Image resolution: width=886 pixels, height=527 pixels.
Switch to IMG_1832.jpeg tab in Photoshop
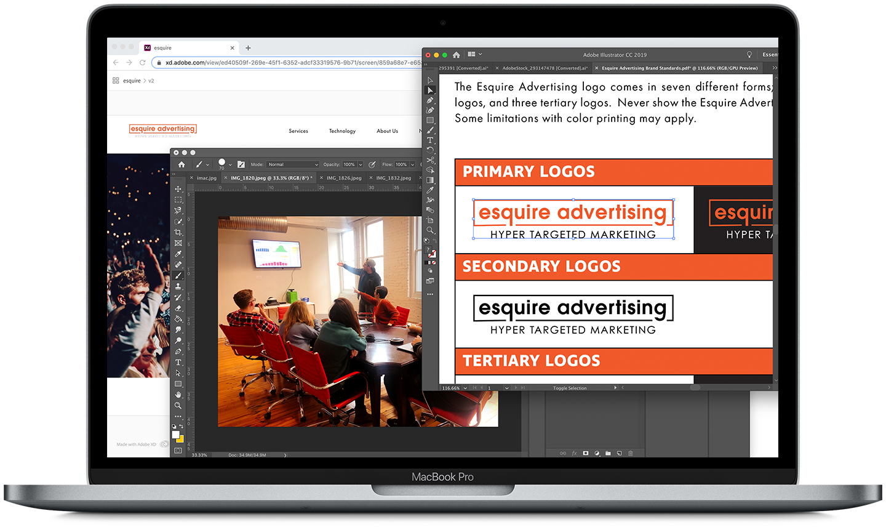pos(394,178)
